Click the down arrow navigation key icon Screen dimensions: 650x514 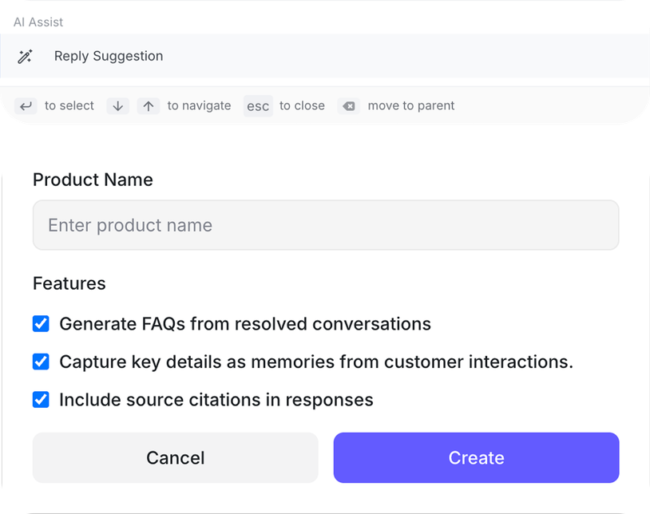(117, 106)
